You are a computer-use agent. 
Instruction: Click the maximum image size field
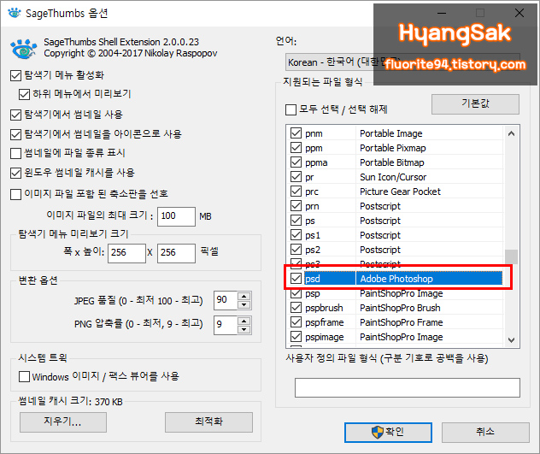click(176, 216)
